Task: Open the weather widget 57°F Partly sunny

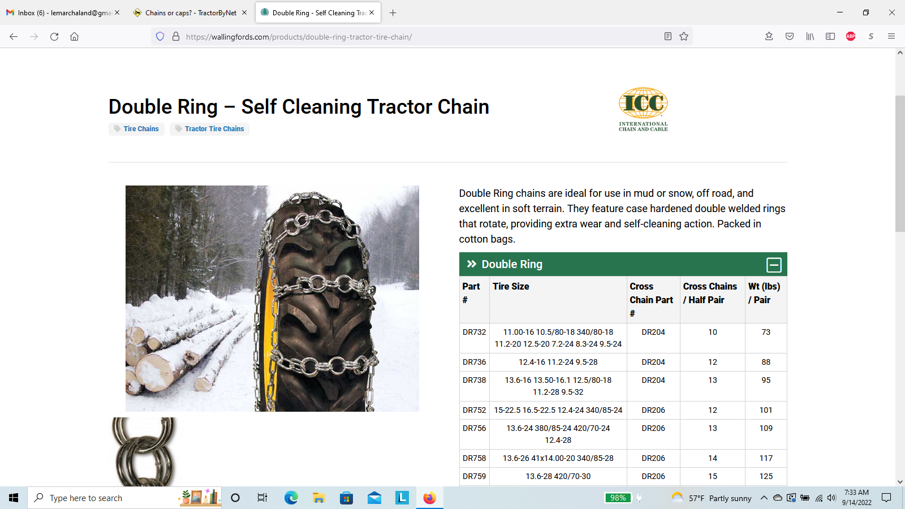Action: pos(711,498)
